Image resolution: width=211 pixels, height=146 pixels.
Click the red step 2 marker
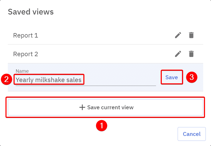(x=6, y=79)
